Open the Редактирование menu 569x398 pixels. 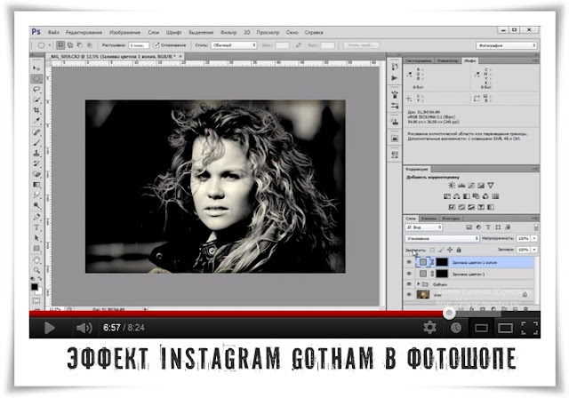(x=84, y=32)
